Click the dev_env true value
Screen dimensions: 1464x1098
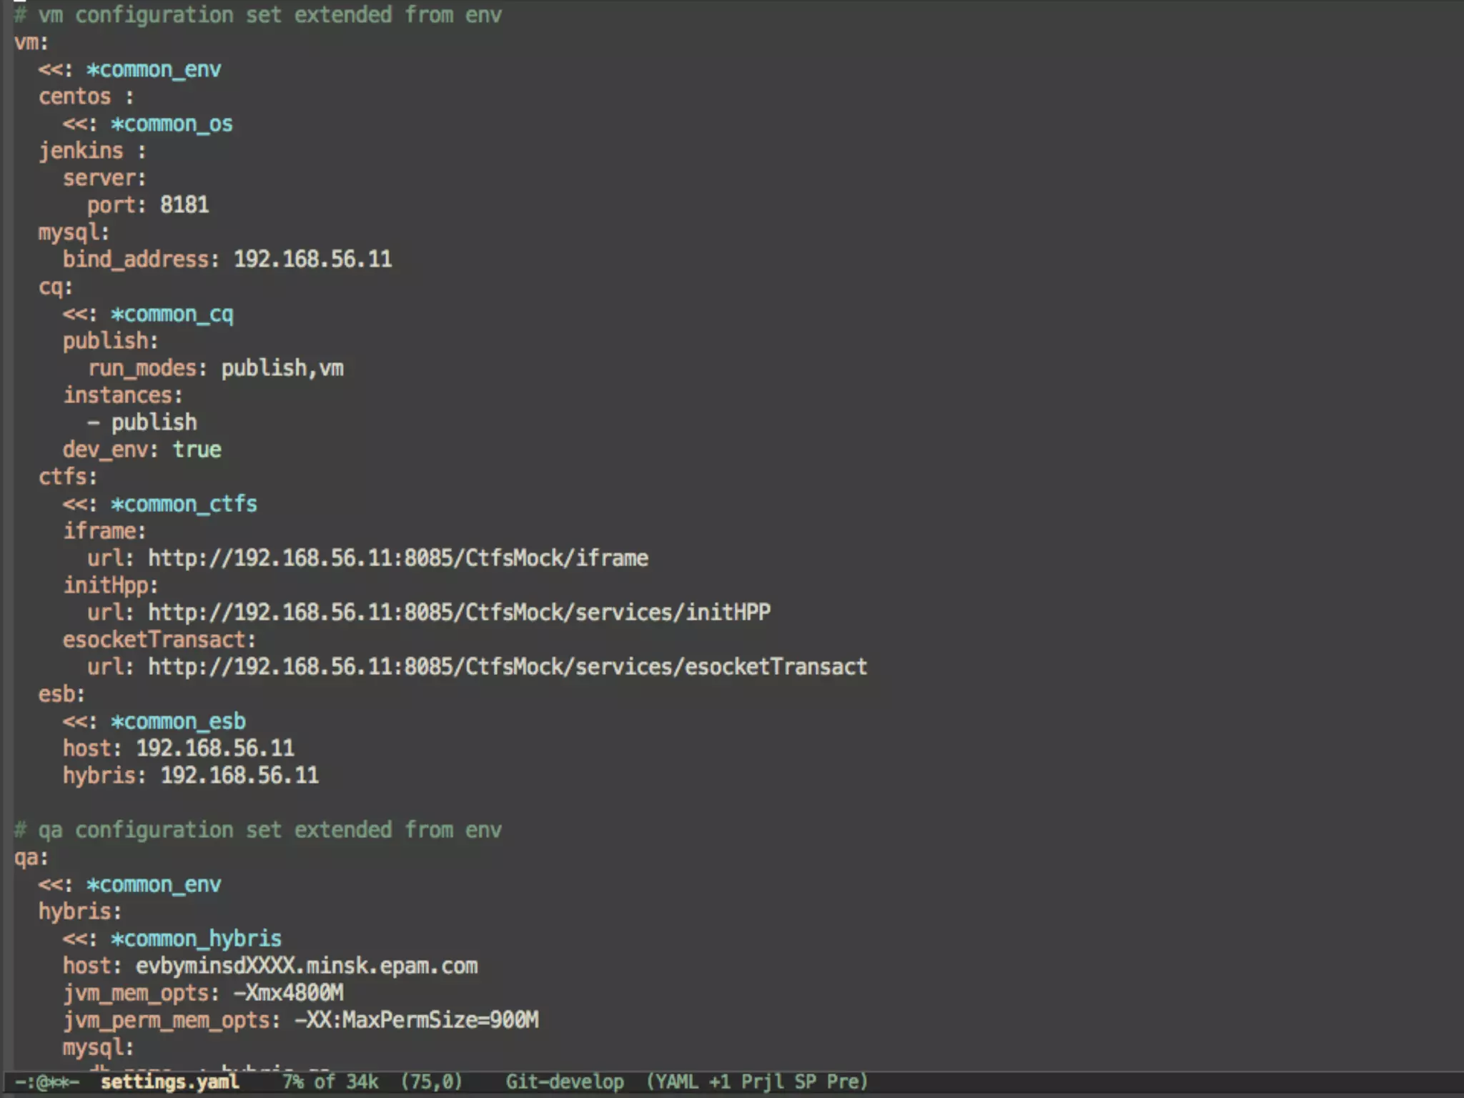point(197,450)
